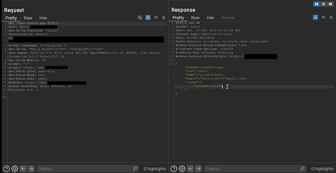Open Response panel hamburger options menu
The image size is (336, 173).
331,17
